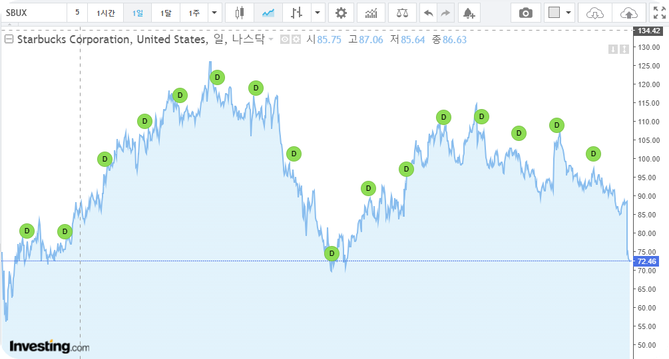
Task: Select chart layout square button
Action: coord(554,13)
